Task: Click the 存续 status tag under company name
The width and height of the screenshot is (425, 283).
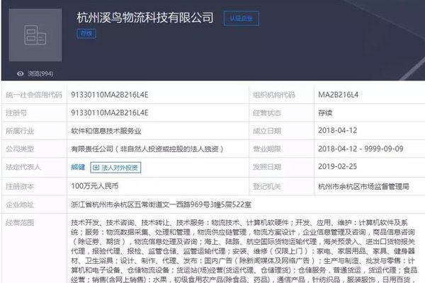Action: 86,33
